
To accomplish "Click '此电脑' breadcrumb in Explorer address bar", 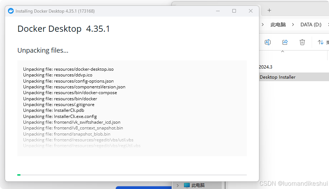I will 278,25.
